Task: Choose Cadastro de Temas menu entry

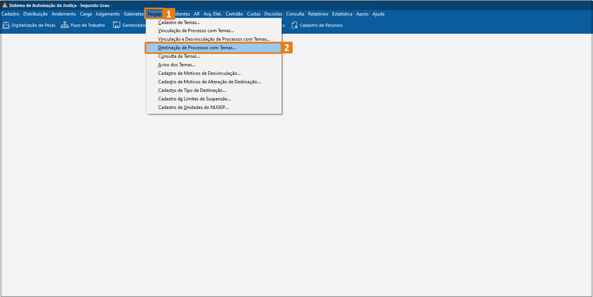Action: [179, 22]
